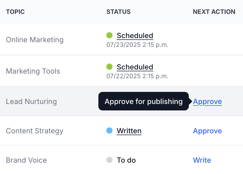The height and width of the screenshot is (174, 243).
Task: Select the Brand Voice topic name
Action: click(x=26, y=160)
